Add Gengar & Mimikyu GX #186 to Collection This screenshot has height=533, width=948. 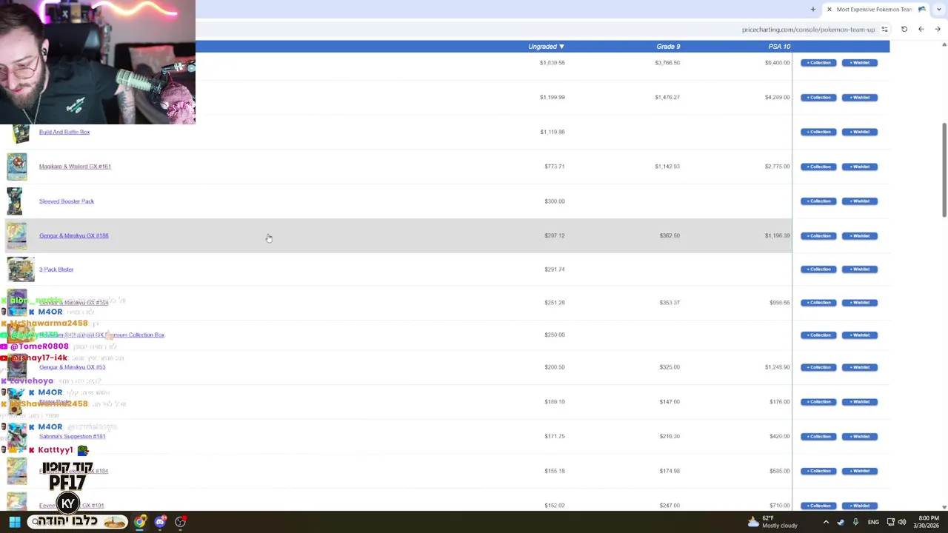[x=818, y=236]
